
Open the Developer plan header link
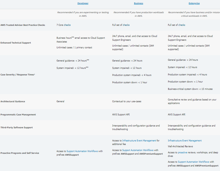83,3
